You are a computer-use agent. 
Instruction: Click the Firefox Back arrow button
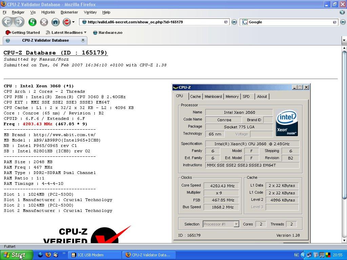[7, 22]
